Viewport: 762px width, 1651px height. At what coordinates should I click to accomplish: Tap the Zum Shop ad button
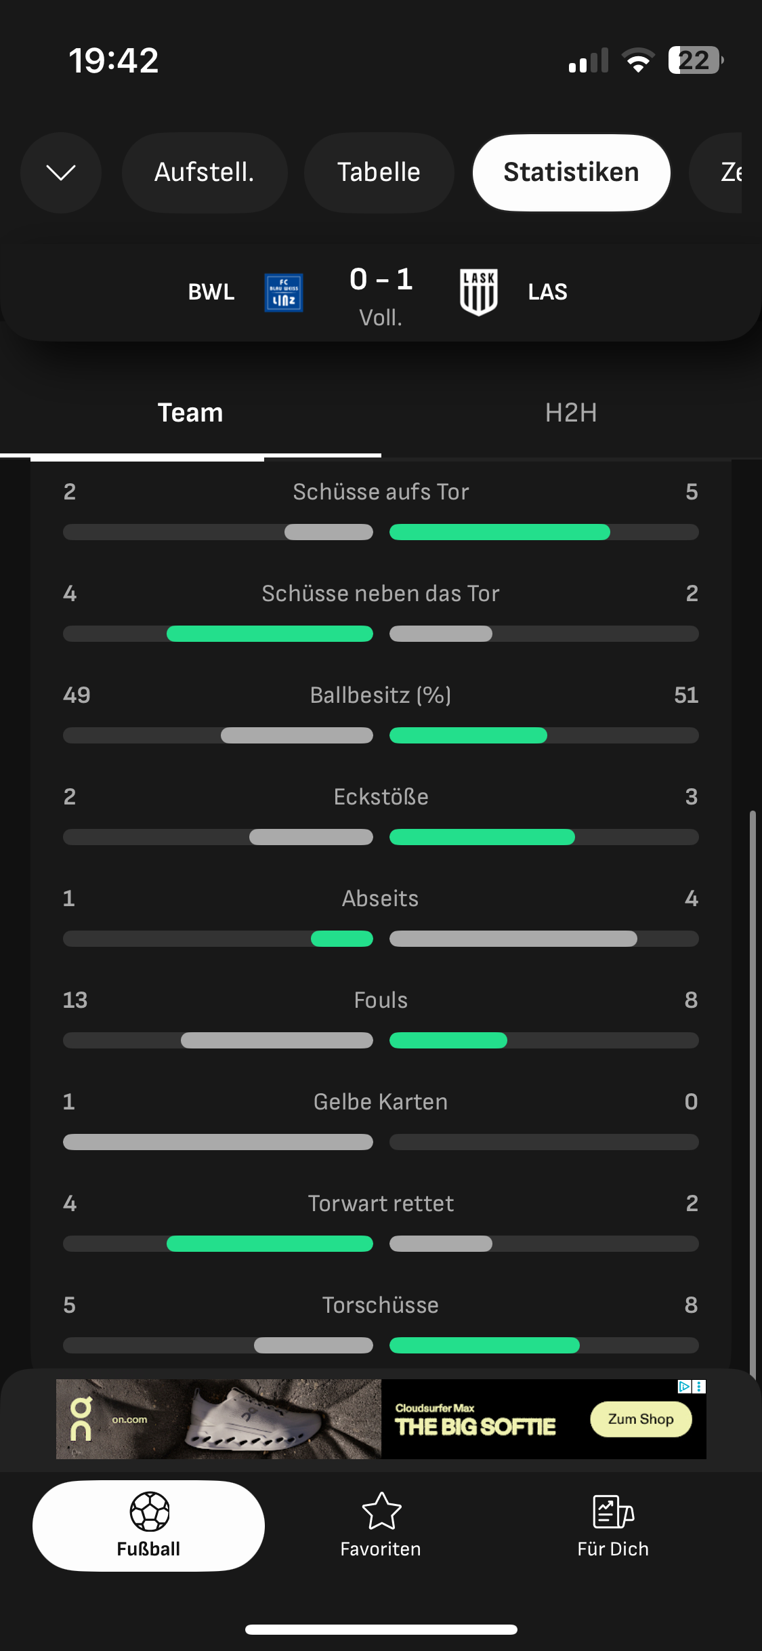(x=641, y=1419)
